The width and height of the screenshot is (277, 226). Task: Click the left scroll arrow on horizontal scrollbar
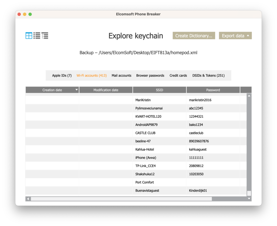pos(28,199)
